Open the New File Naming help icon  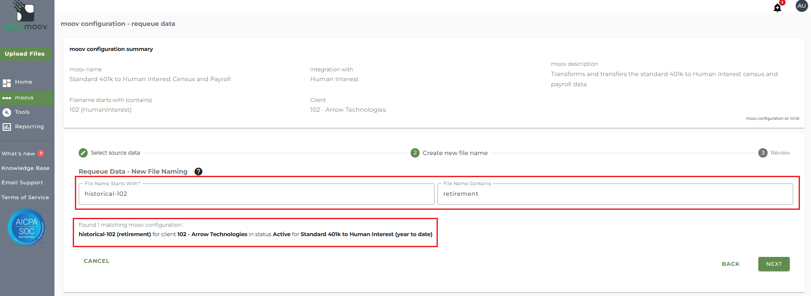coord(198,172)
